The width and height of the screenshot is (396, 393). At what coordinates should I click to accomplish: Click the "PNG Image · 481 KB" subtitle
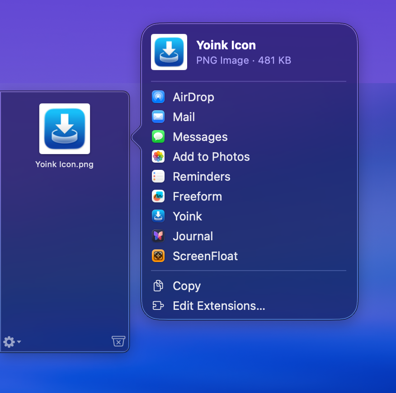[244, 60]
